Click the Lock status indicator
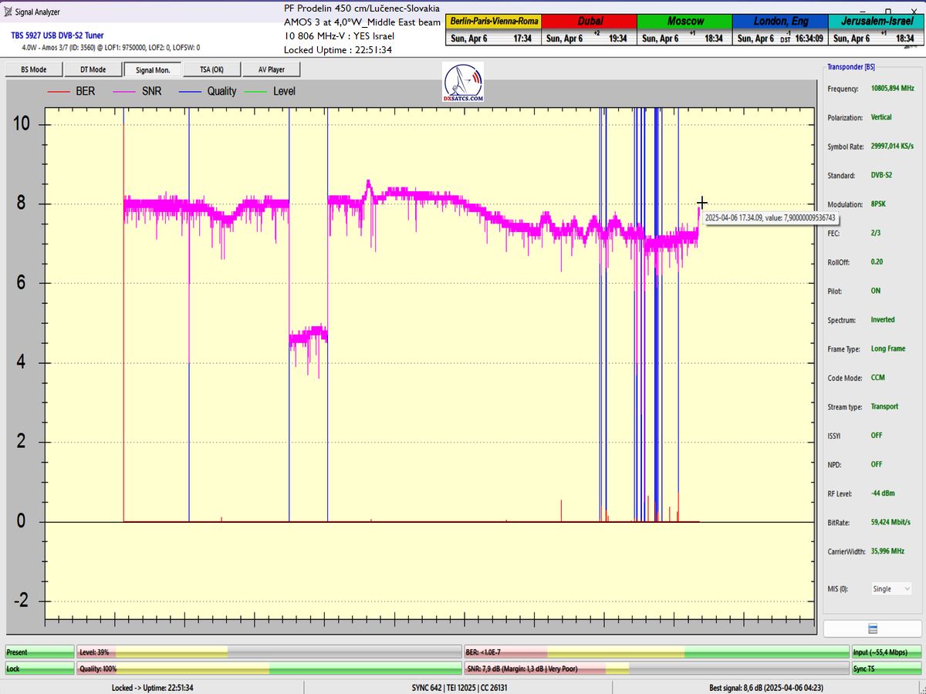This screenshot has height=694, width=926. pyautogui.click(x=40, y=669)
